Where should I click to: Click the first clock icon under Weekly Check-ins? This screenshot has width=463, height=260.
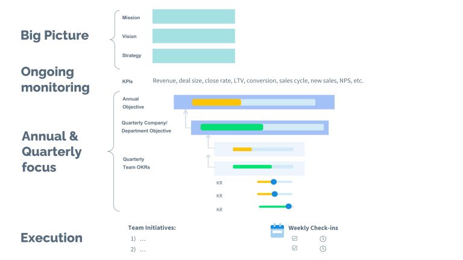[323, 239]
